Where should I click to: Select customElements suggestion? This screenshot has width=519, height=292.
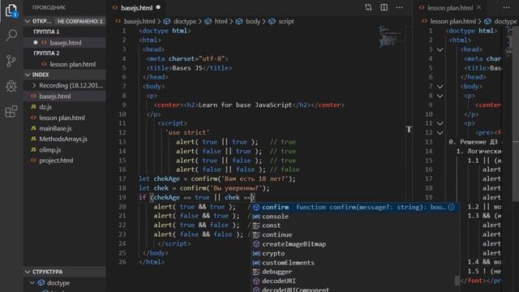pos(355,263)
